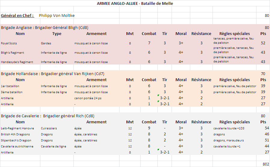Select Règles spéciales header in cavalry brigade

234,122
